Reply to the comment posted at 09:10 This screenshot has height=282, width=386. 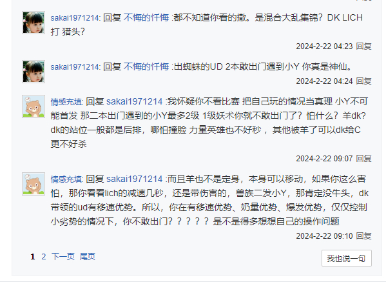click(364, 236)
